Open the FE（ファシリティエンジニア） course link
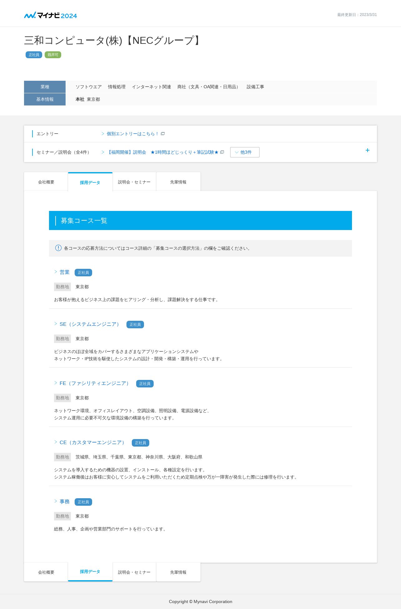The height and width of the screenshot is (609, 401). (x=95, y=383)
